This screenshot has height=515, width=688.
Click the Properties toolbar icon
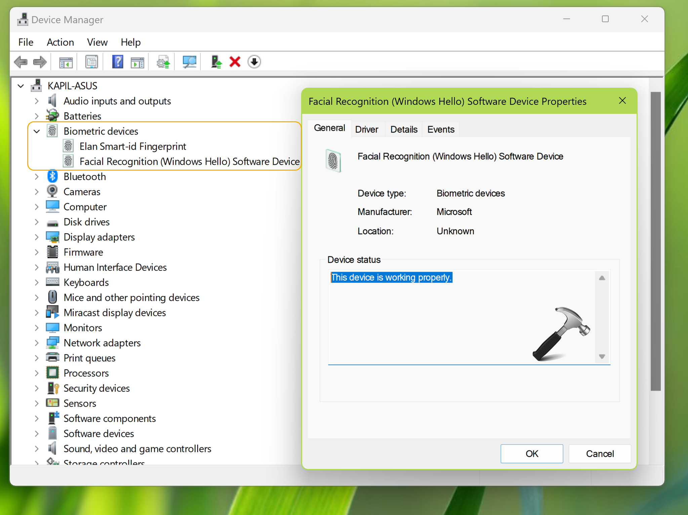tap(91, 62)
